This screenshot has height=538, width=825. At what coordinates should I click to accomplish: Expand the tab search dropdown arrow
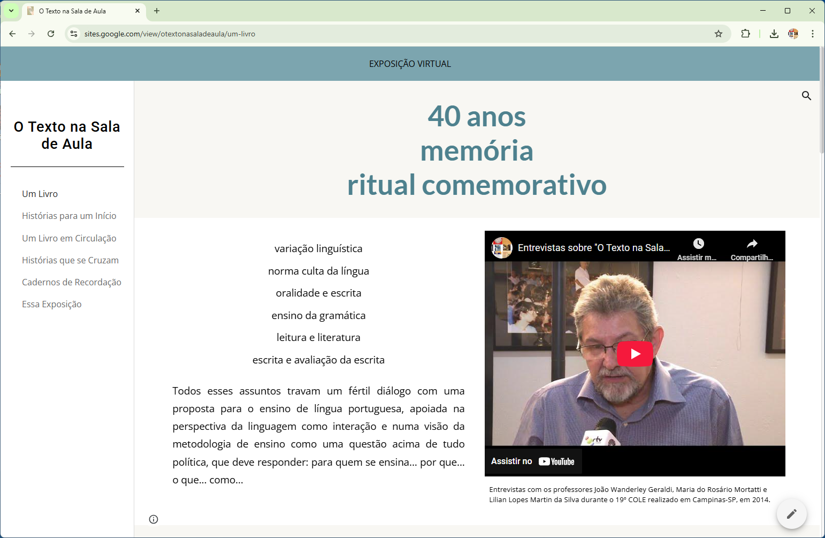(x=11, y=11)
